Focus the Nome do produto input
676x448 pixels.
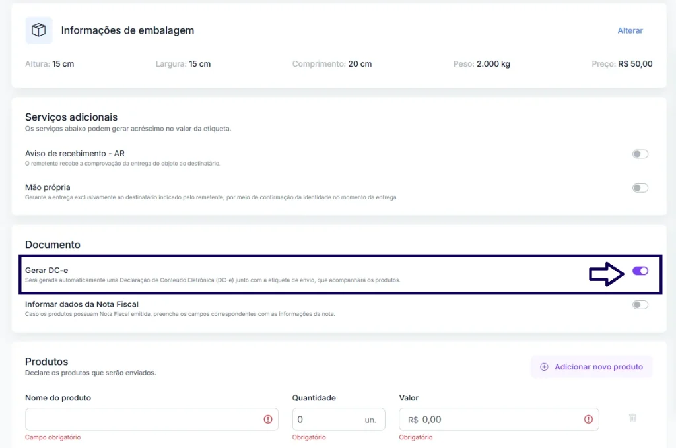click(x=142, y=419)
